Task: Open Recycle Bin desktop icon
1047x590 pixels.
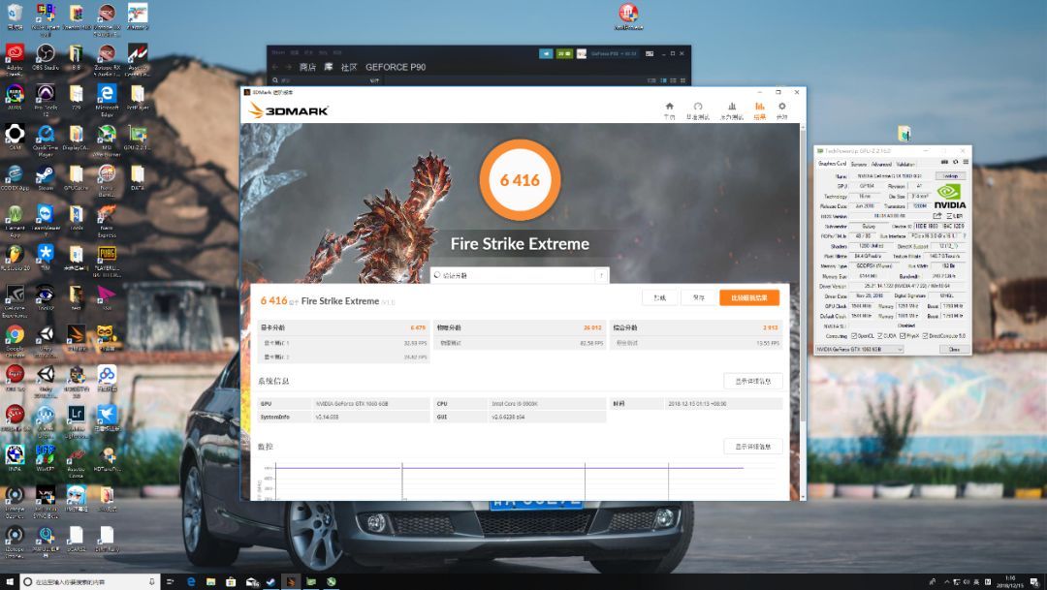Action: (x=15, y=16)
